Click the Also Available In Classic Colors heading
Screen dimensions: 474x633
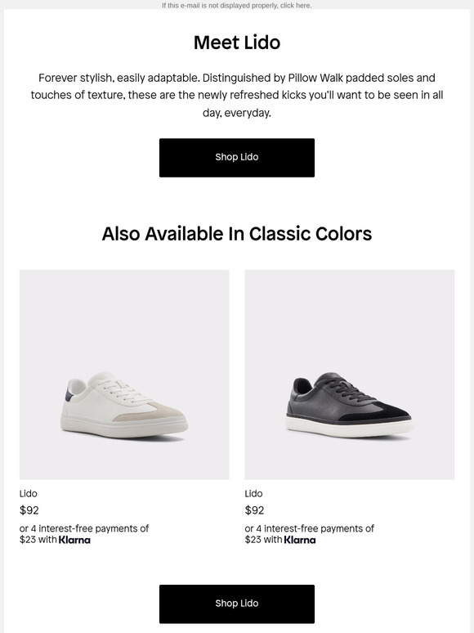point(237,234)
